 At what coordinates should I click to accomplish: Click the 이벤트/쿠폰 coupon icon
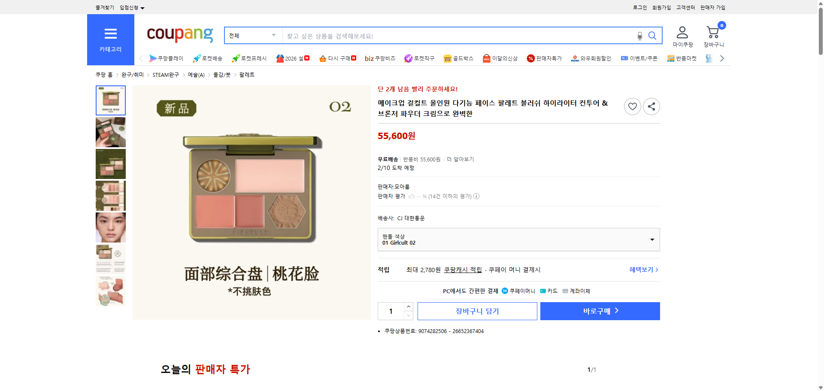click(x=625, y=58)
